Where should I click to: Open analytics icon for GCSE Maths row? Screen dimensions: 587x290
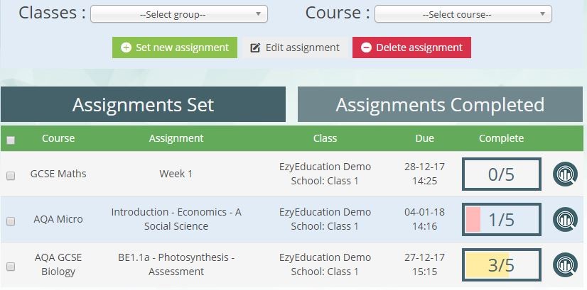click(x=565, y=174)
